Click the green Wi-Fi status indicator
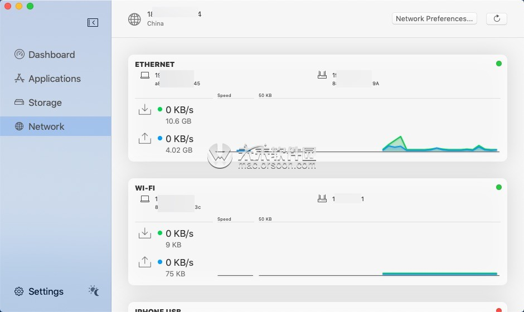The image size is (524, 312). (x=498, y=187)
